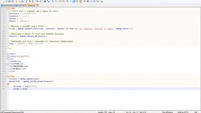This screenshot has height=113, width=201.
Task: Click '$codigo' on line 32
Action: coord(18,87)
